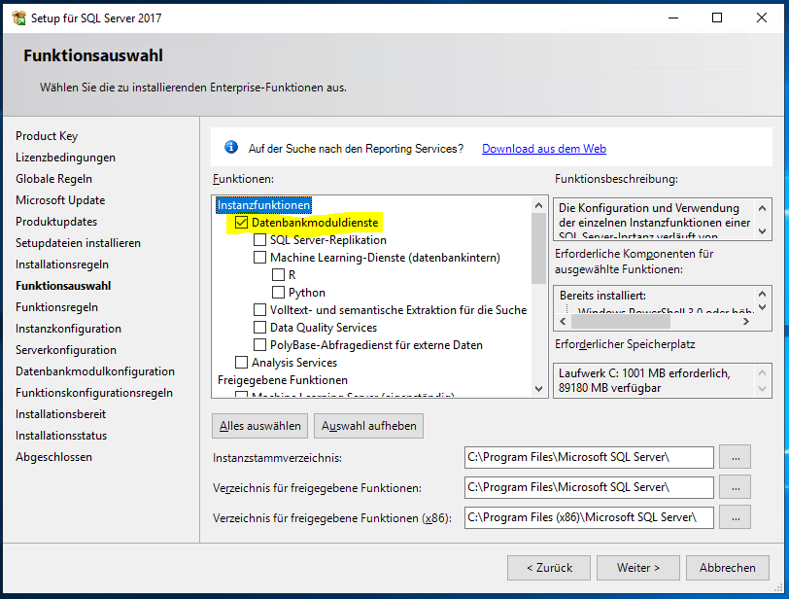Check the Analysis Services checkbox

242,363
